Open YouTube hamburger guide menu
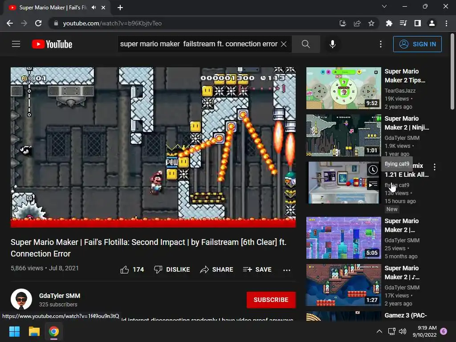Viewport: 456px width, 342px height. coord(16,44)
